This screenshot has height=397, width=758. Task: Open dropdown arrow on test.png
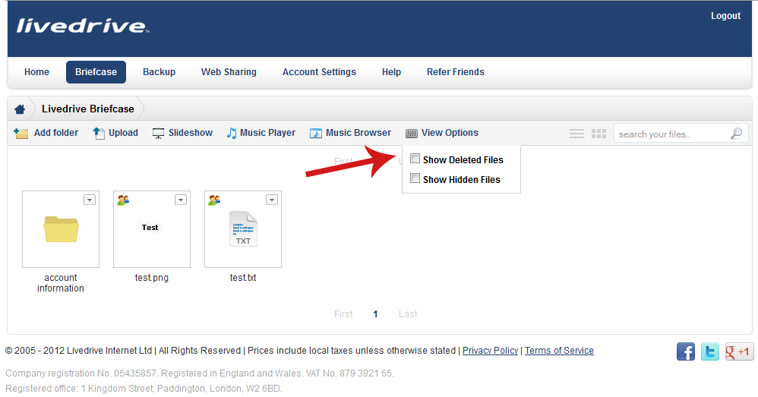click(x=180, y=200)
